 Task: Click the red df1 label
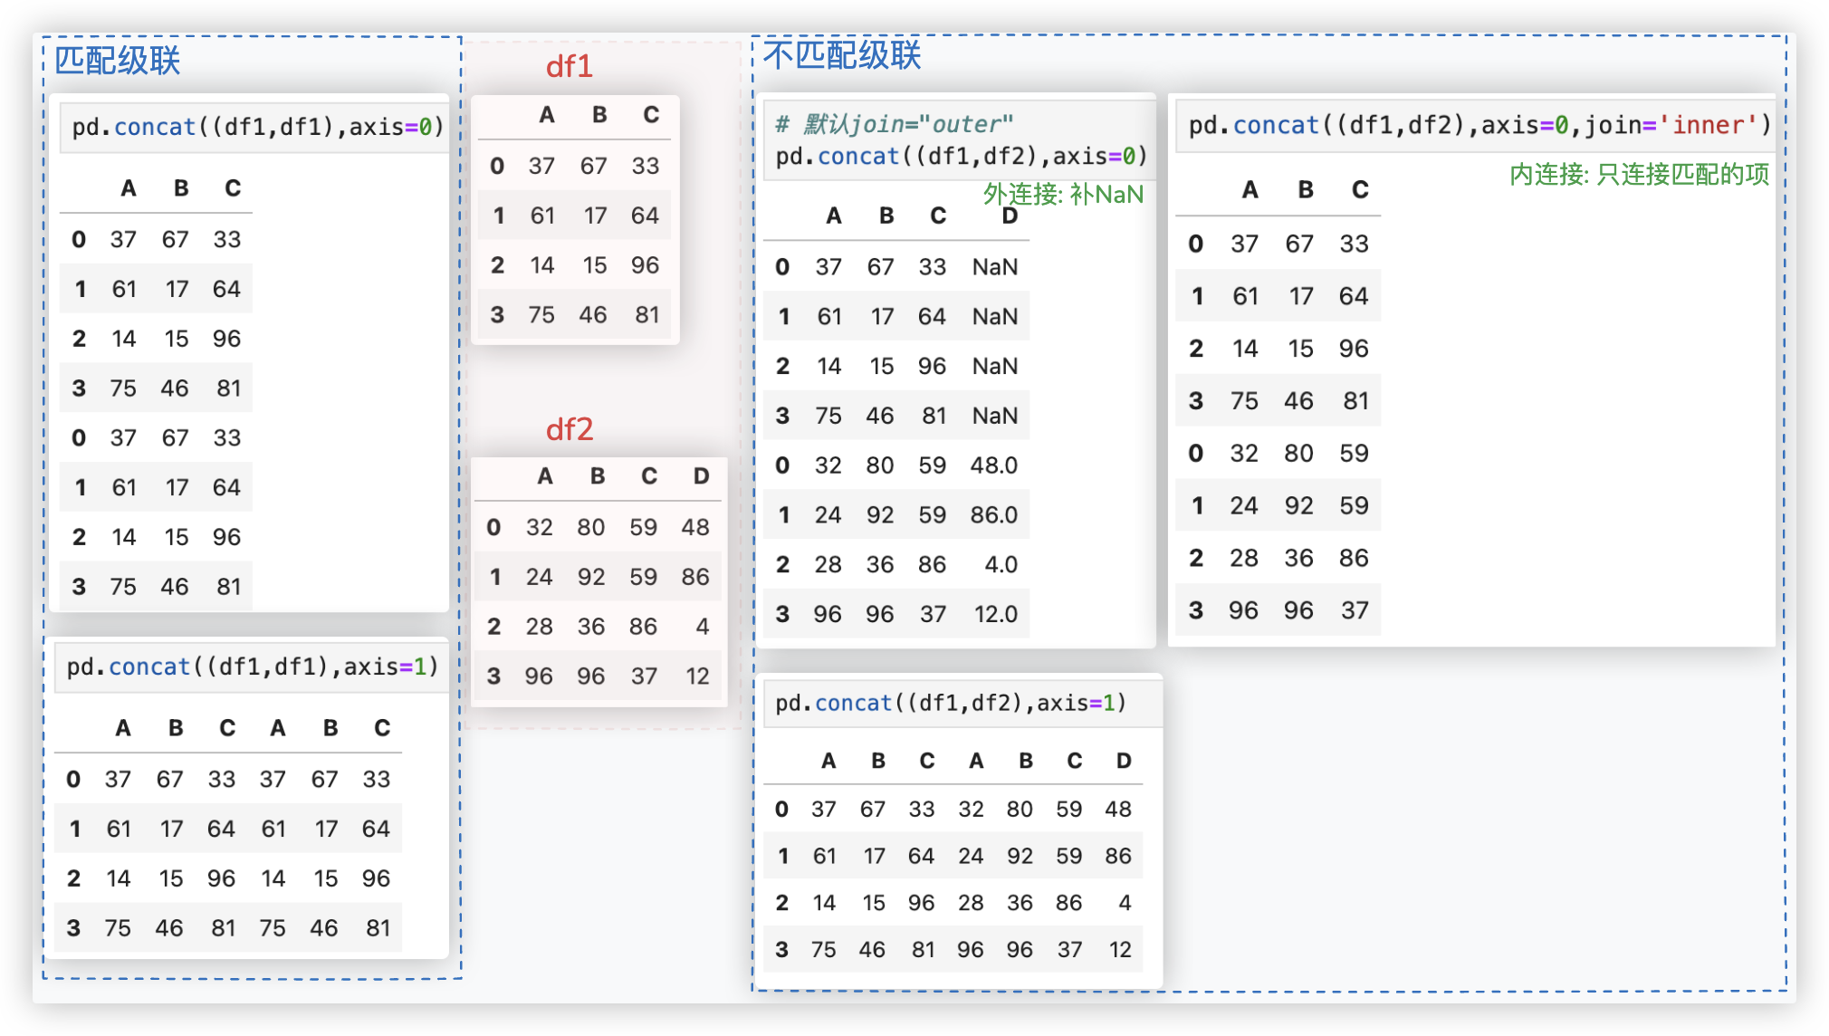tap(569, 66)
